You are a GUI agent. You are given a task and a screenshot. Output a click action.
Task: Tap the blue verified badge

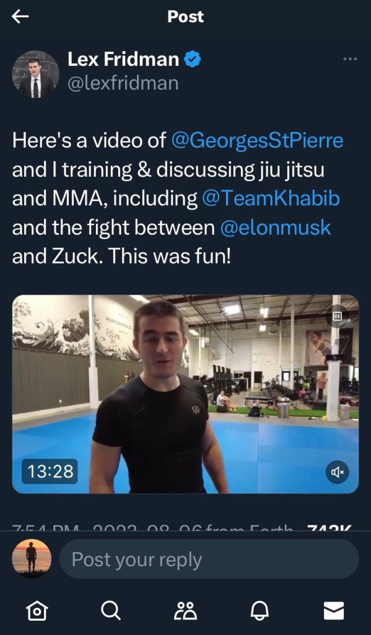[193, 59]
